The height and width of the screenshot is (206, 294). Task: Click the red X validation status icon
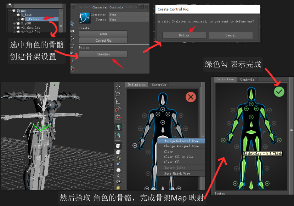tap(191, 96)
